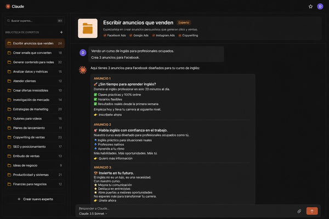Click the user avatar D beside the prompt
This screenshot has width=329, height=219.
(x=83, y=53)
